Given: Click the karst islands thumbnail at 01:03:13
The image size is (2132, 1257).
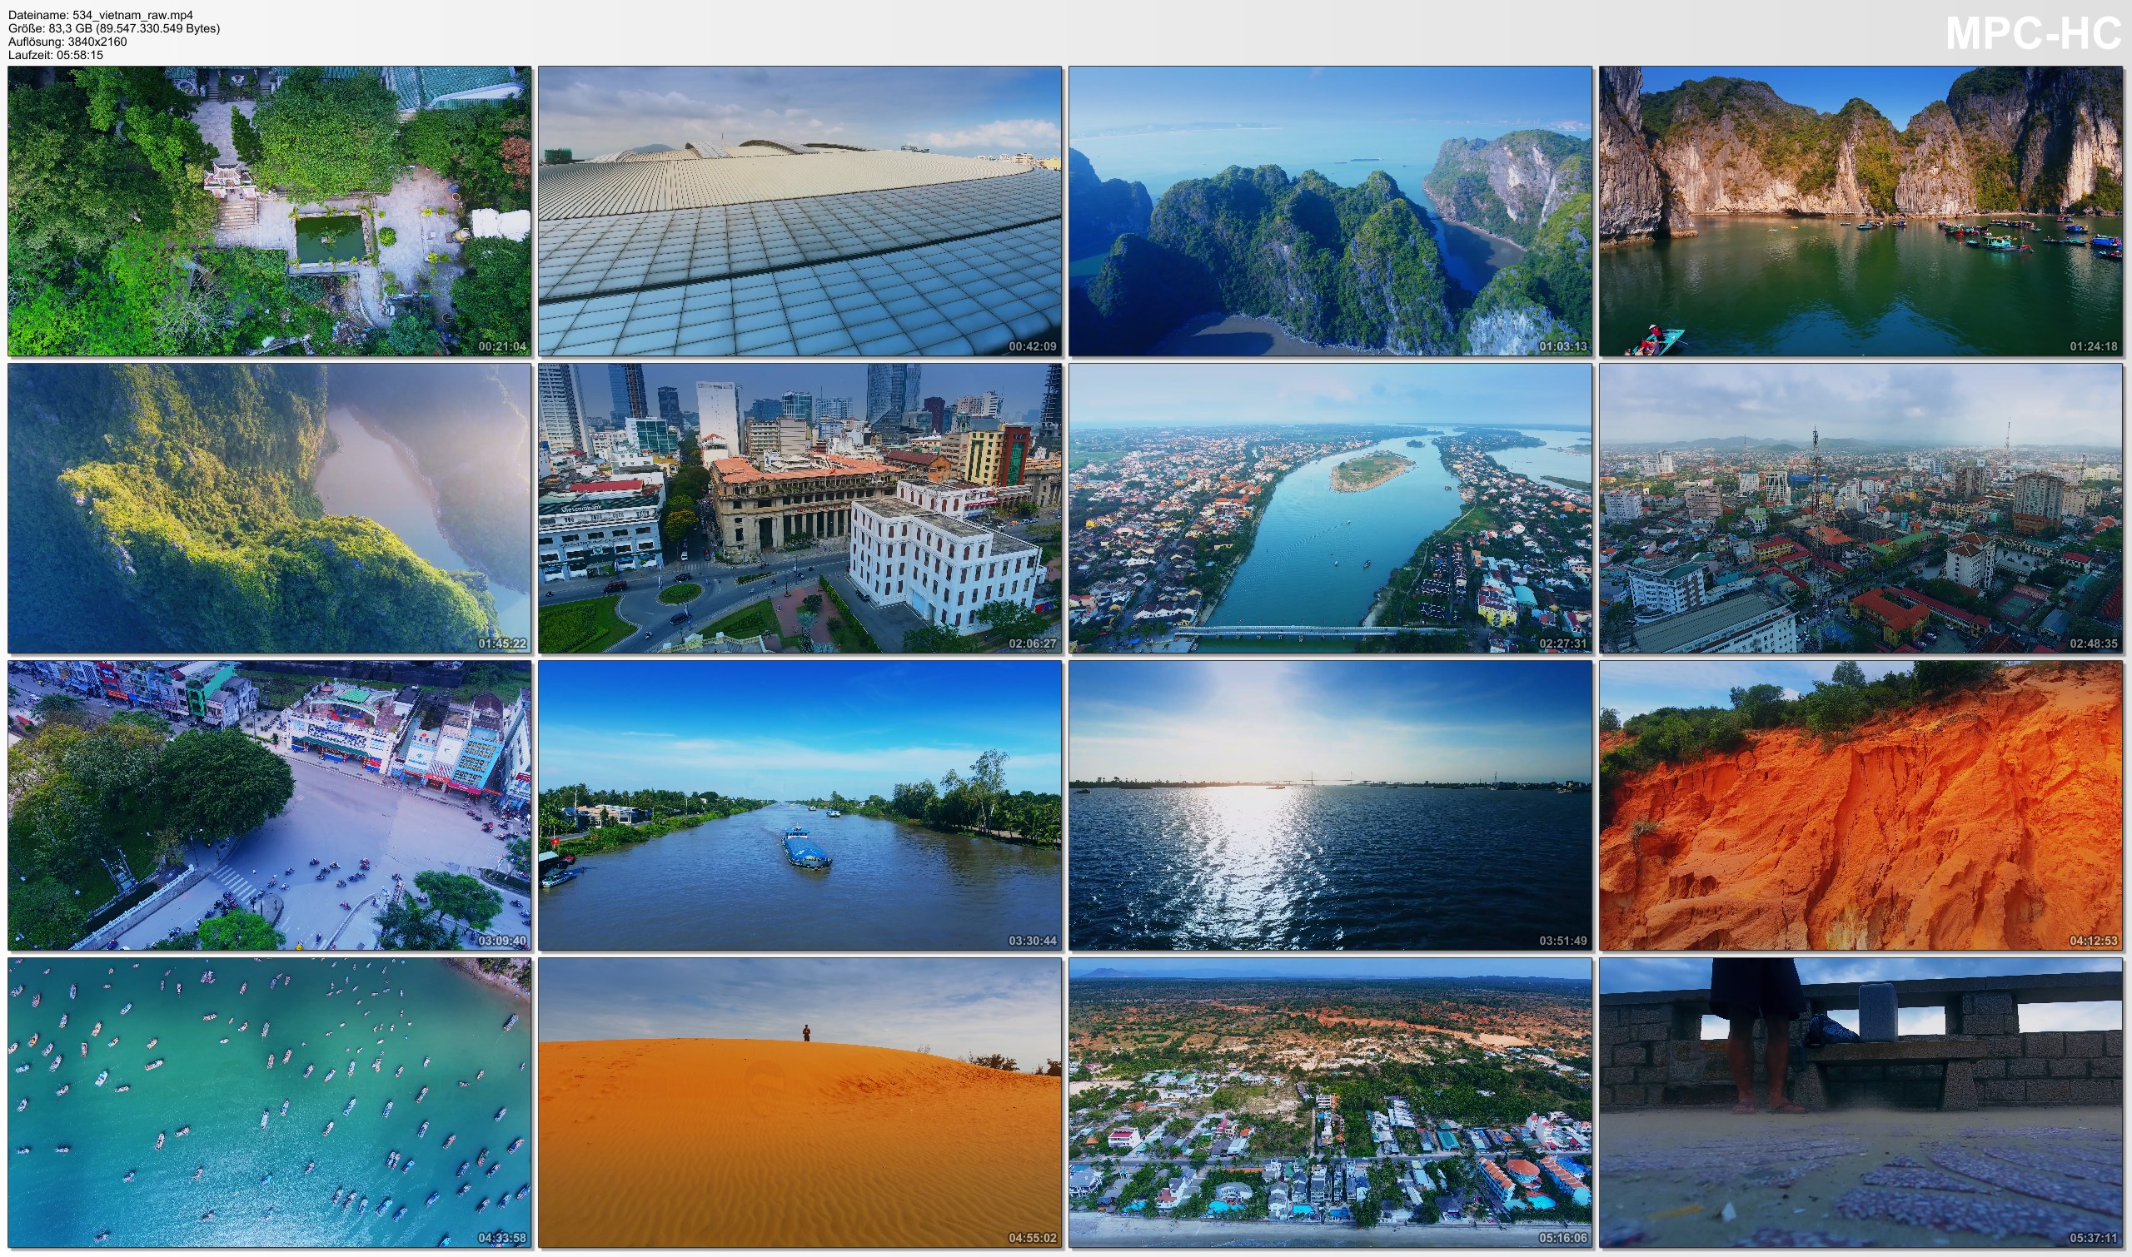Looking at the screenshot, I should [x=1330, y=211].
